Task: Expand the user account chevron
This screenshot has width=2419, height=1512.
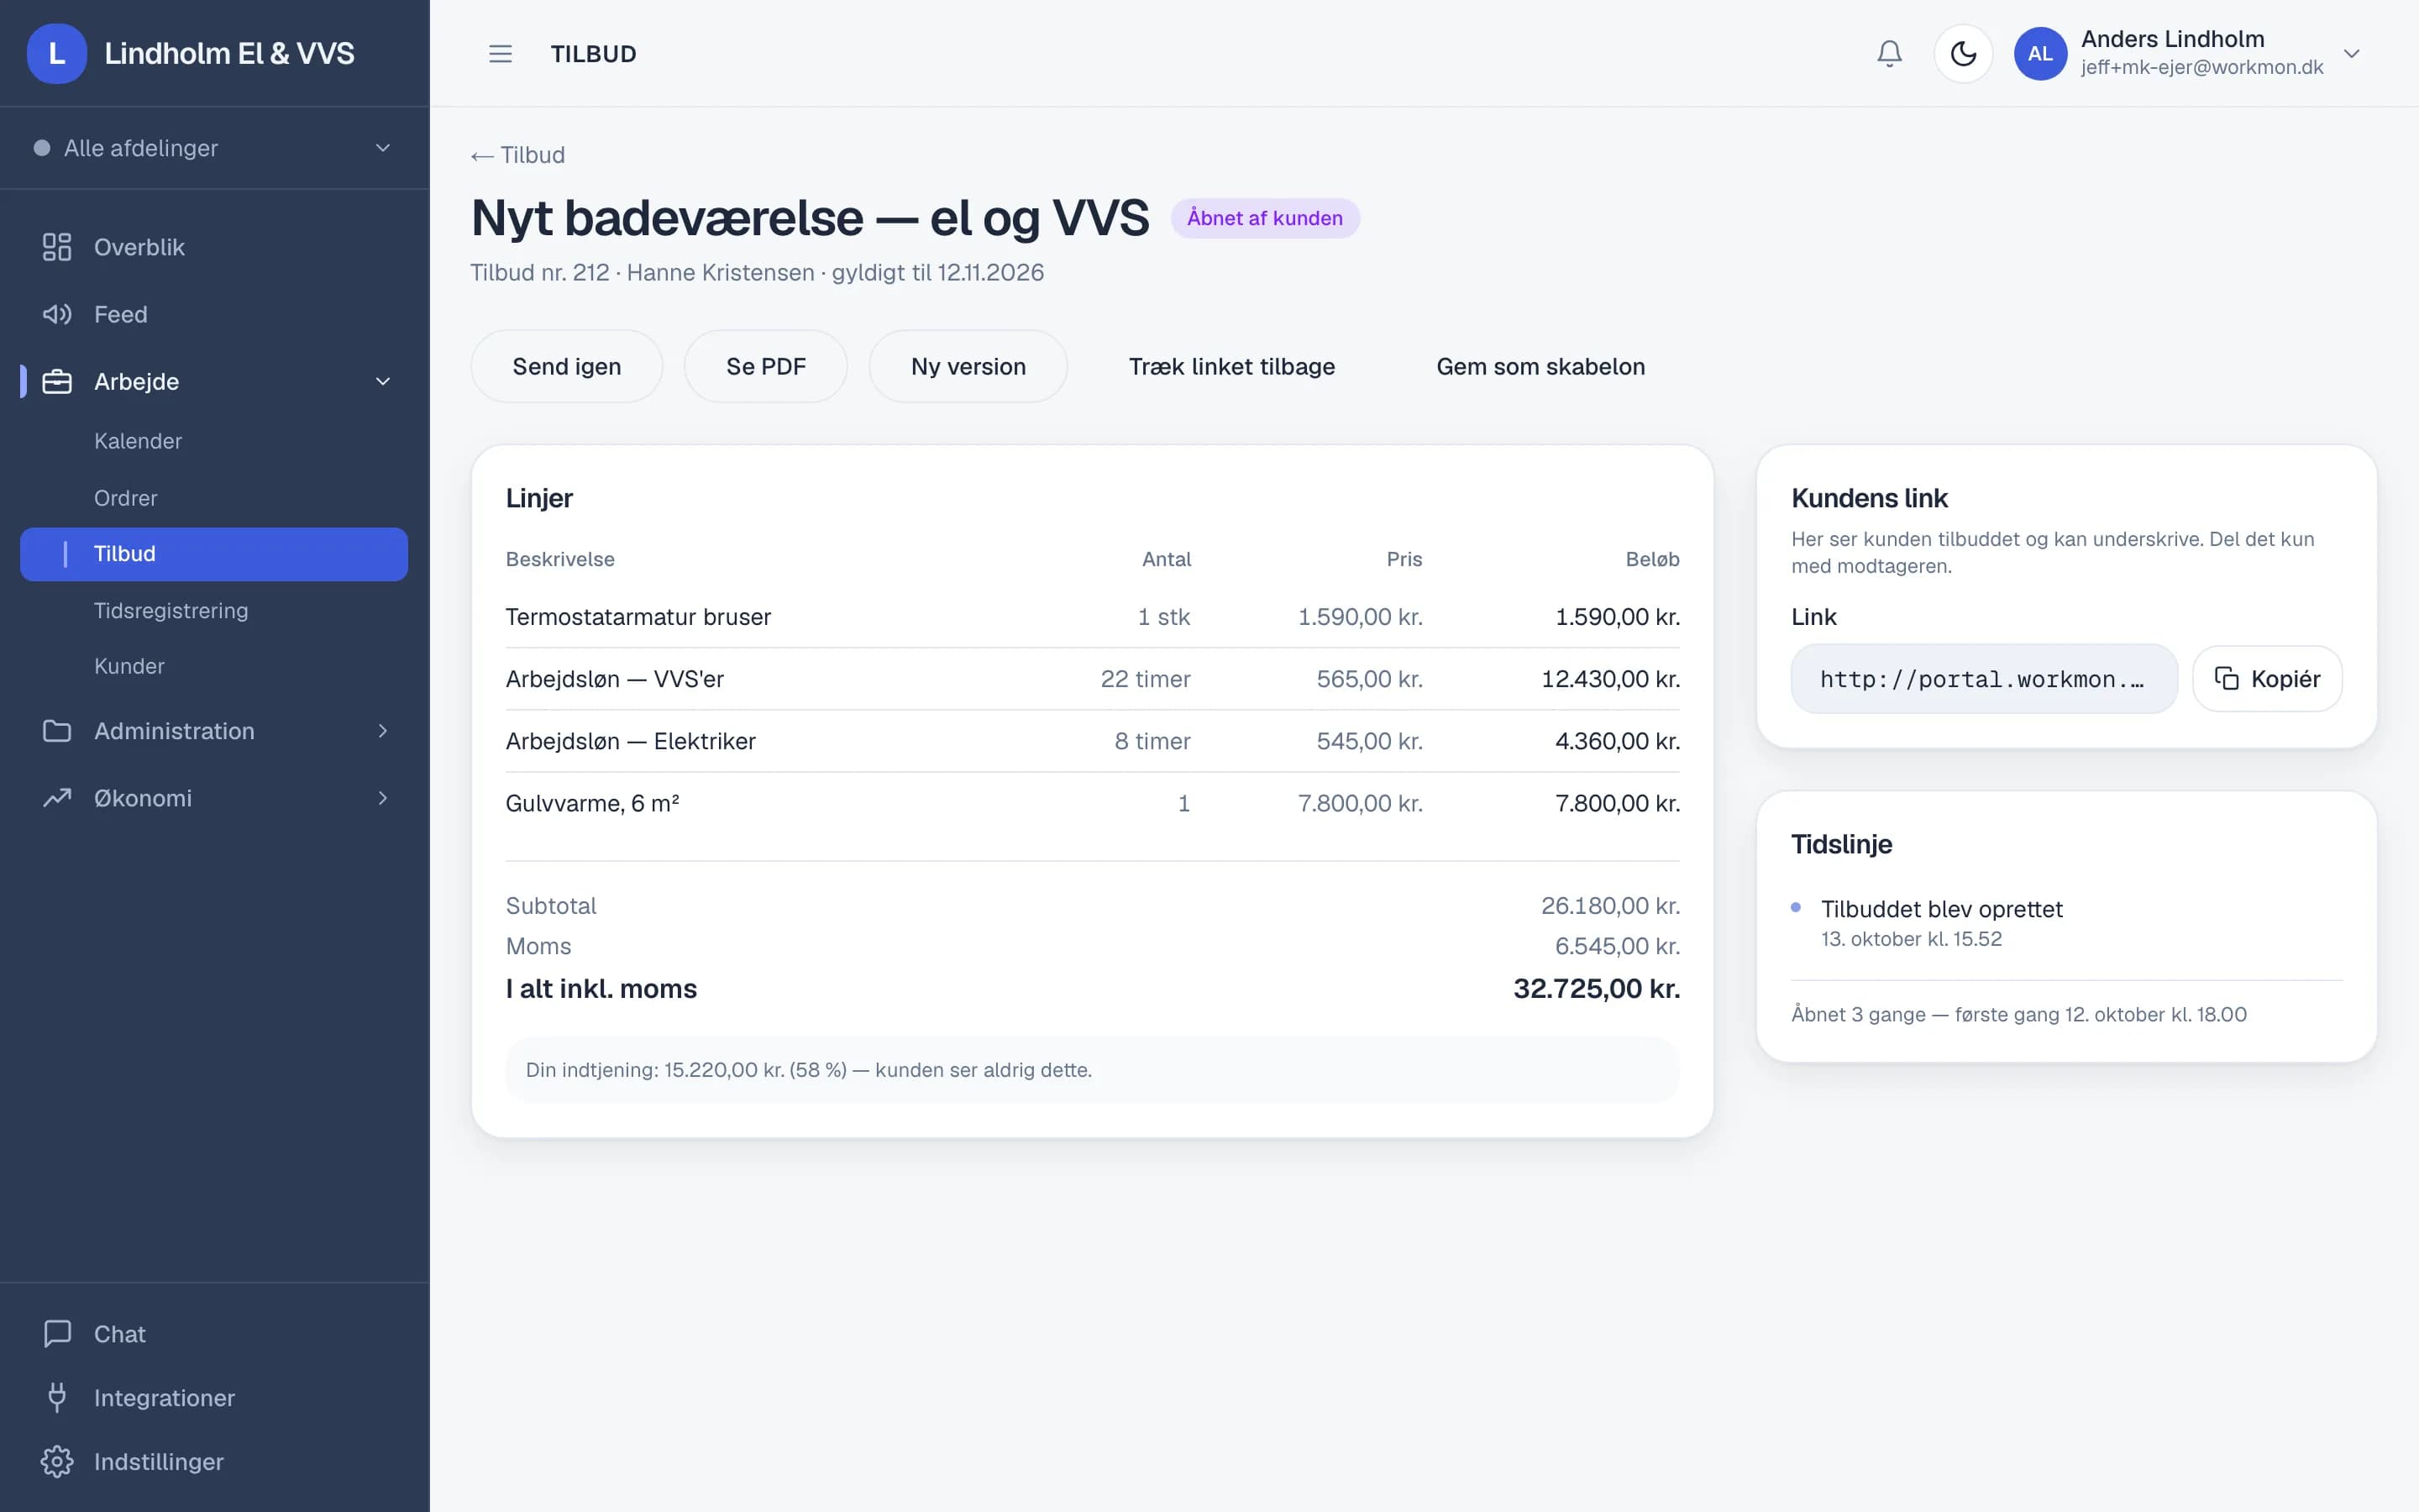Action: click(2352, 54)
